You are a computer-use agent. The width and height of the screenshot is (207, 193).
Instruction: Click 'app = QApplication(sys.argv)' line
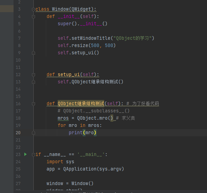[85, 169]
